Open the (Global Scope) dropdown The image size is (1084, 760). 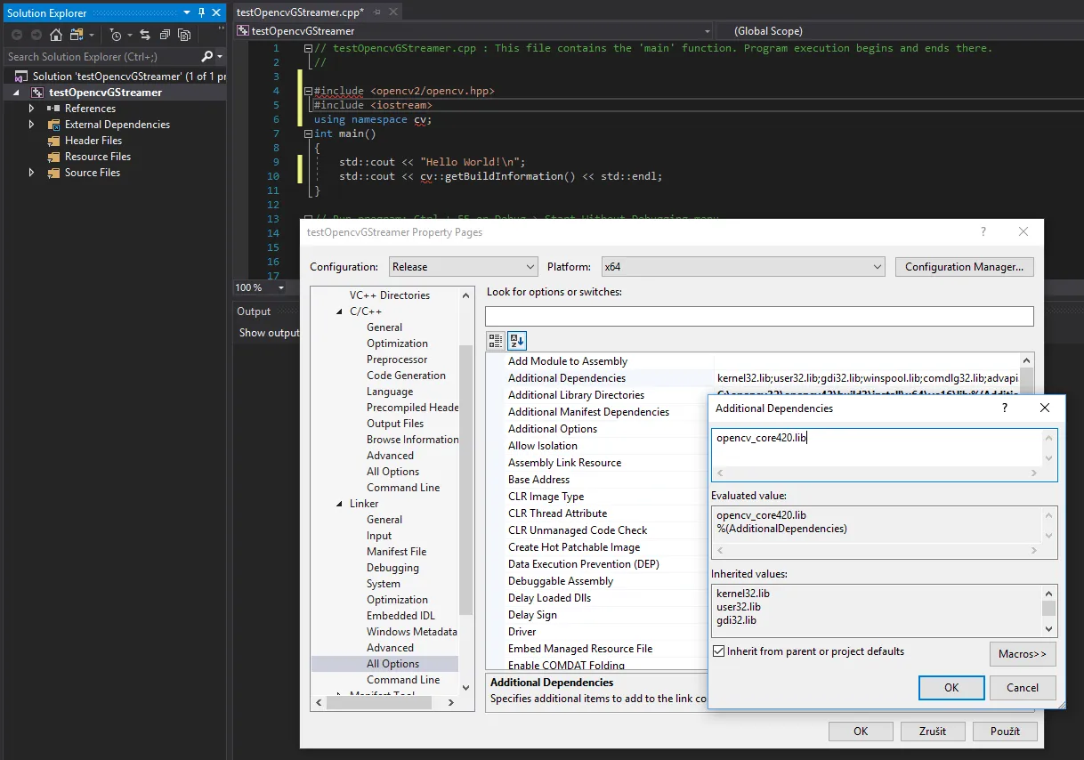(899, 31)
